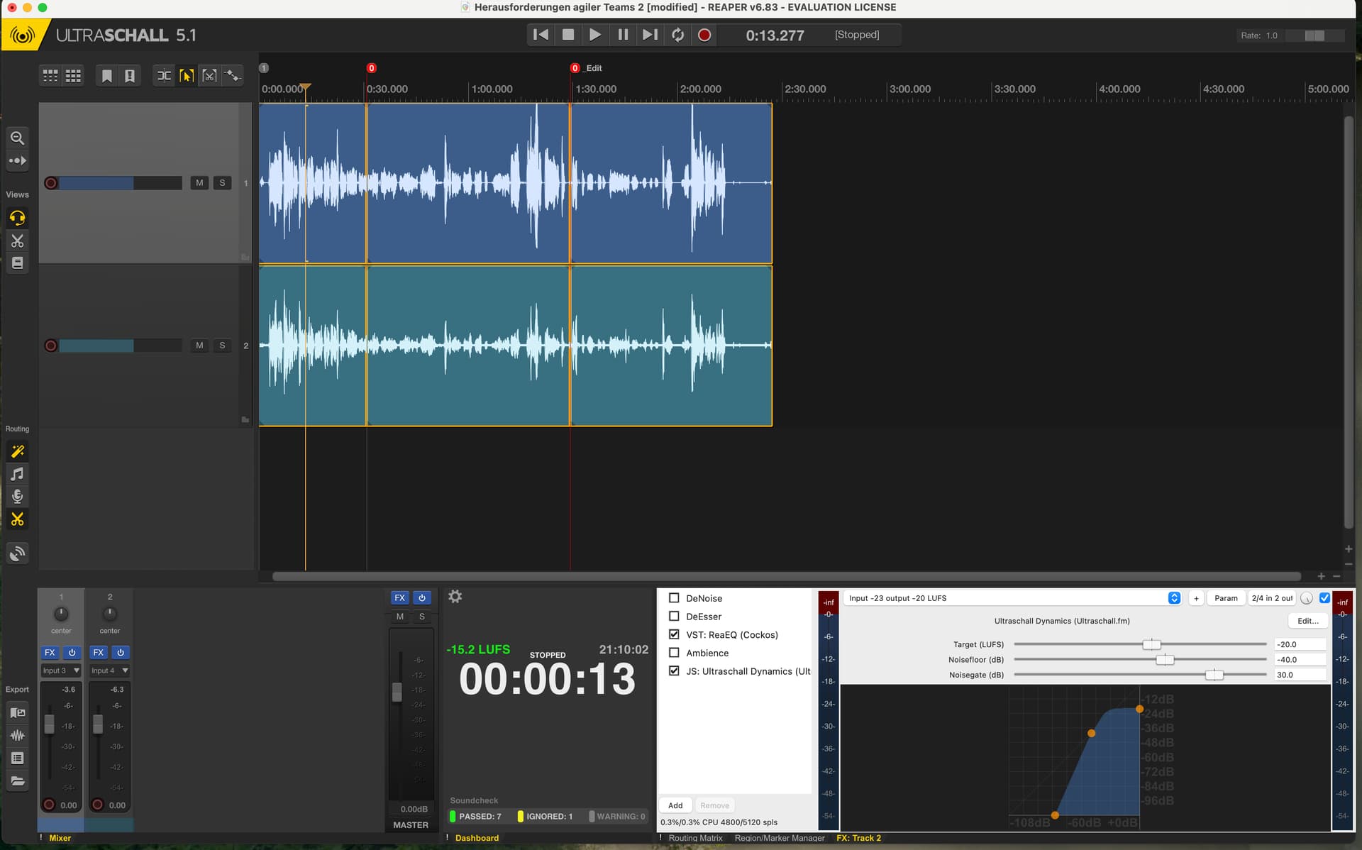Arm track 2 record button
Screen dimensions: 1362x850
51,346
